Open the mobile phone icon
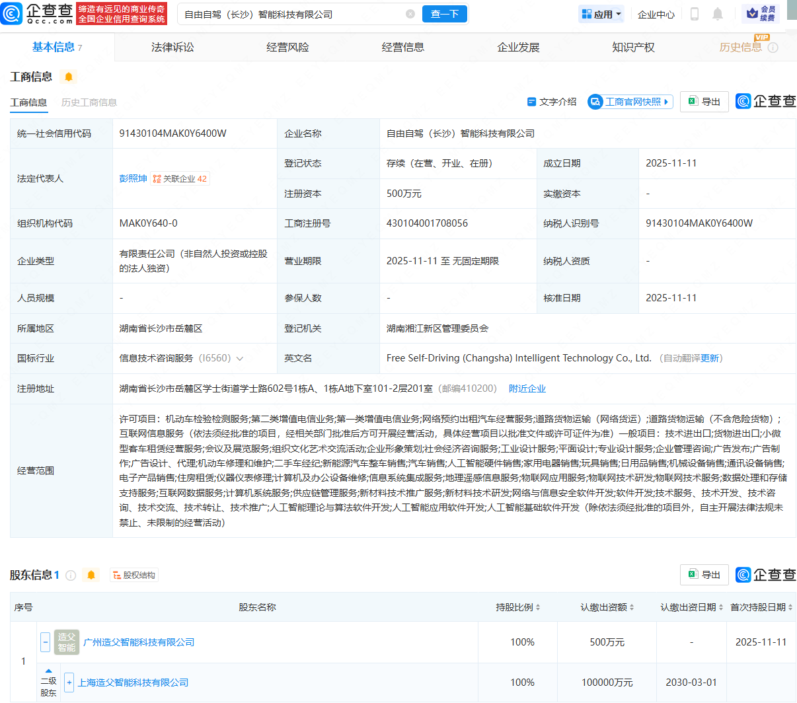The height and width of the screenshot is (703, 797). (x=695, y=14)
